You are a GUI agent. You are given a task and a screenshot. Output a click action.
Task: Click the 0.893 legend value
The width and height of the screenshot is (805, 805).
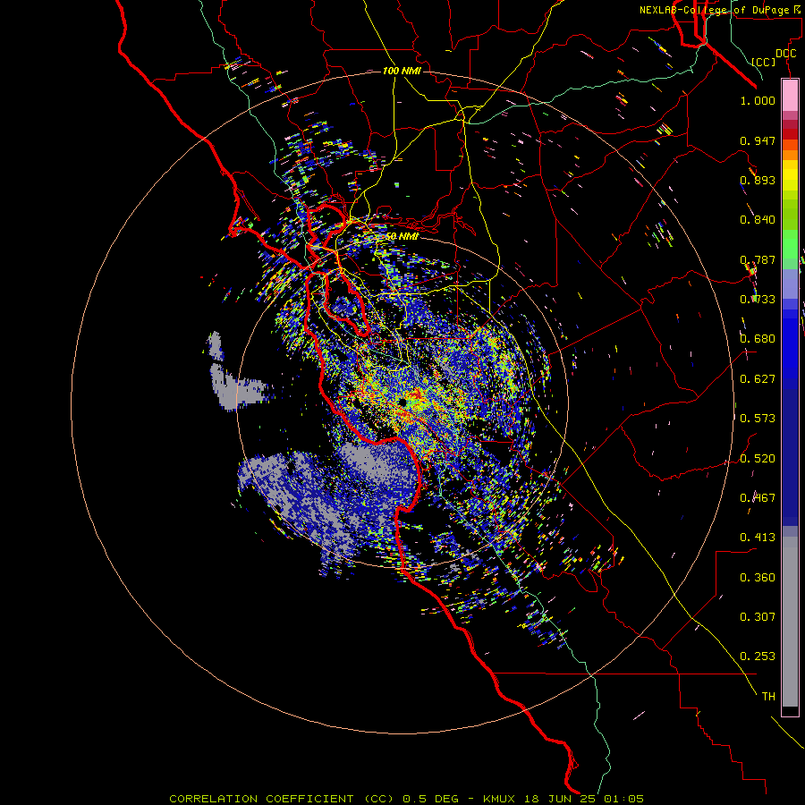[x=758, y=180]
